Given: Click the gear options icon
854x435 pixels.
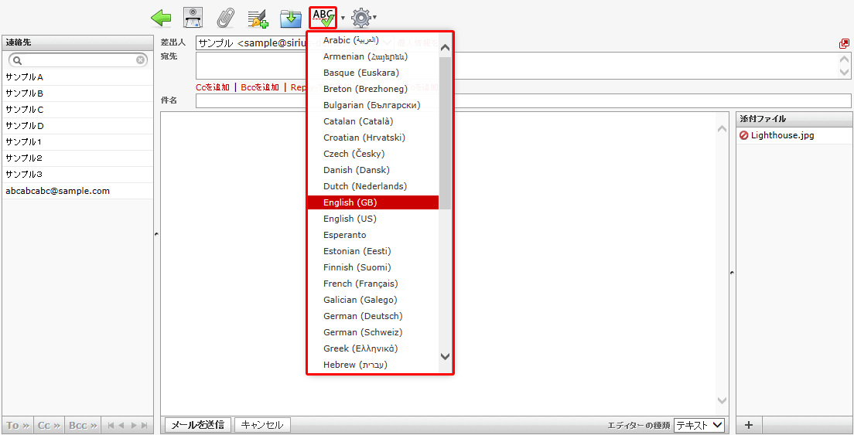Looking at the screenshot, I should pos(360,17).
